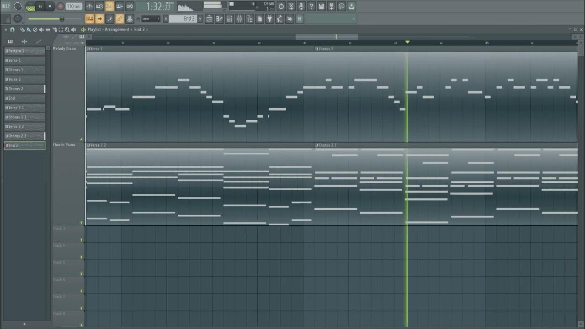This screenshot has height=329, width=585.
Task: Open the Piano roll from the toolbar
Action: click(219, 19)
